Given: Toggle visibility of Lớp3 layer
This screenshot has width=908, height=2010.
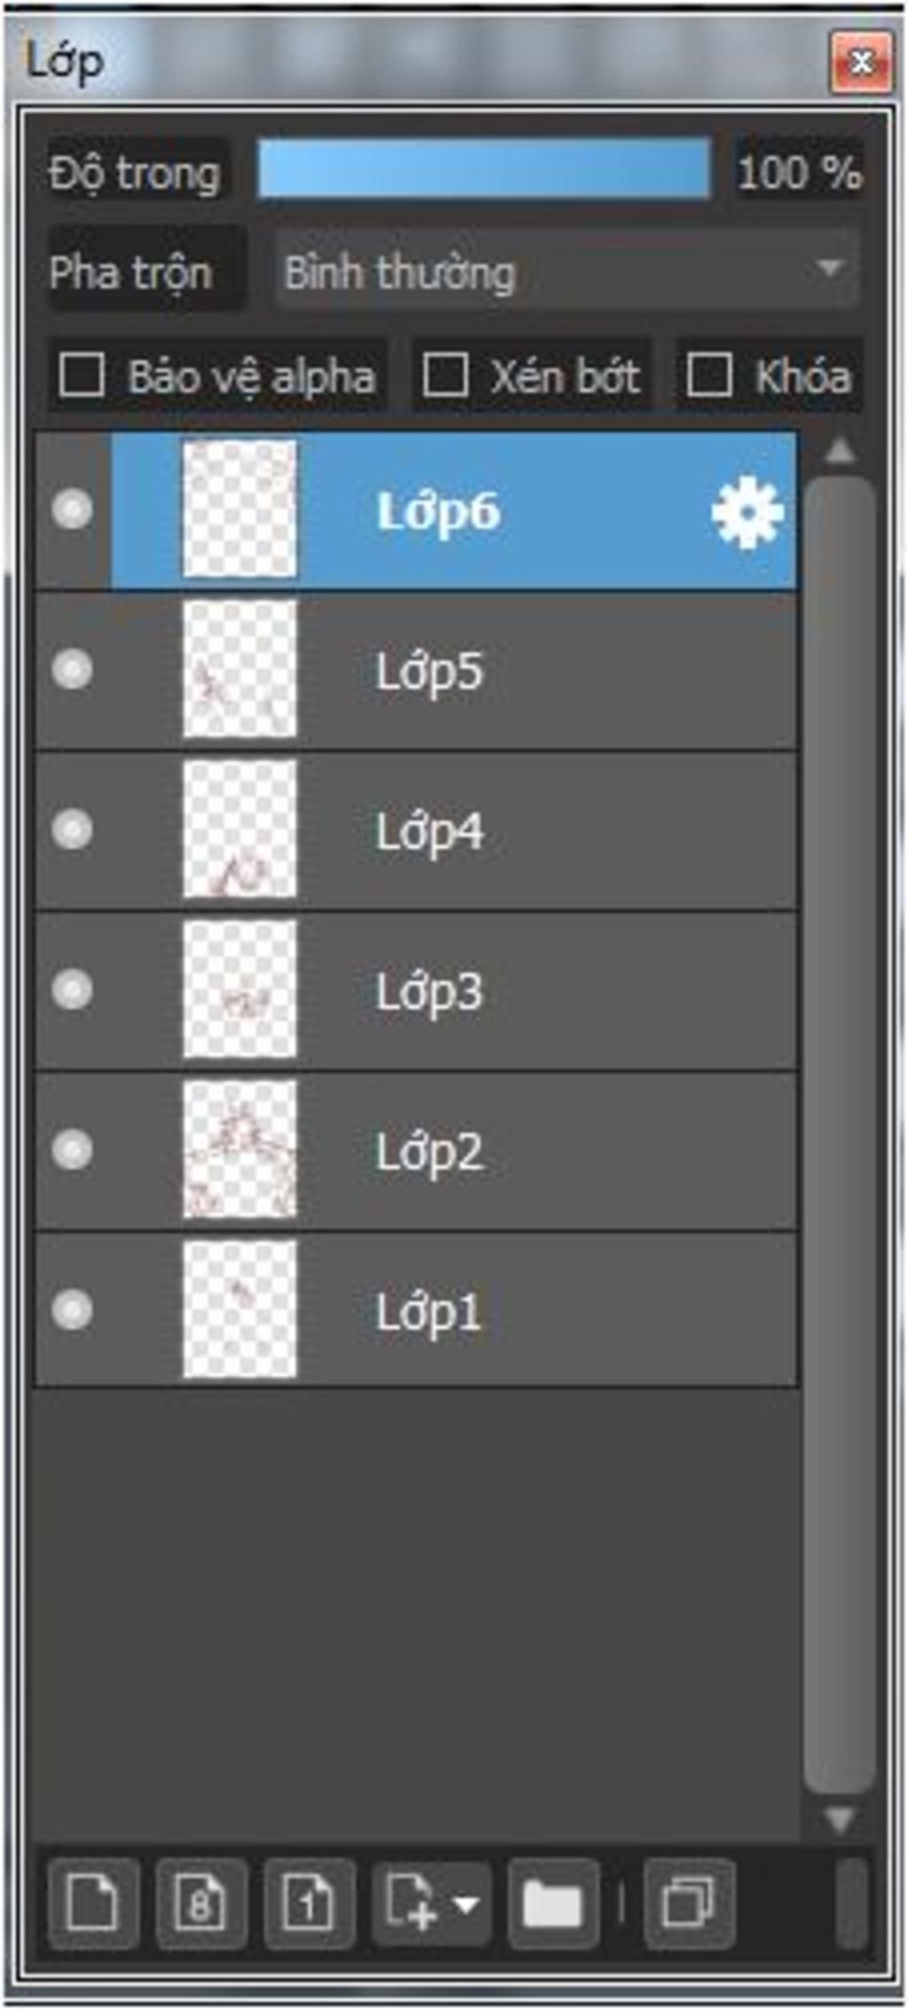Looking at the screenshot, I should pos(72,989).
